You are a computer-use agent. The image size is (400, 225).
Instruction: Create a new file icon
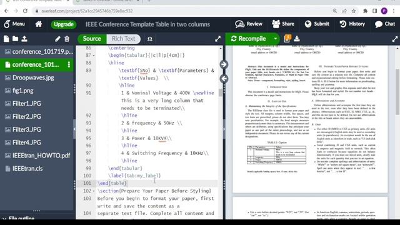tap(6, 39)
